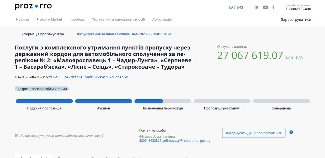Click the Визначення переможця progress bar
This screenshot has width=325, height=158.
coord(163,101)
